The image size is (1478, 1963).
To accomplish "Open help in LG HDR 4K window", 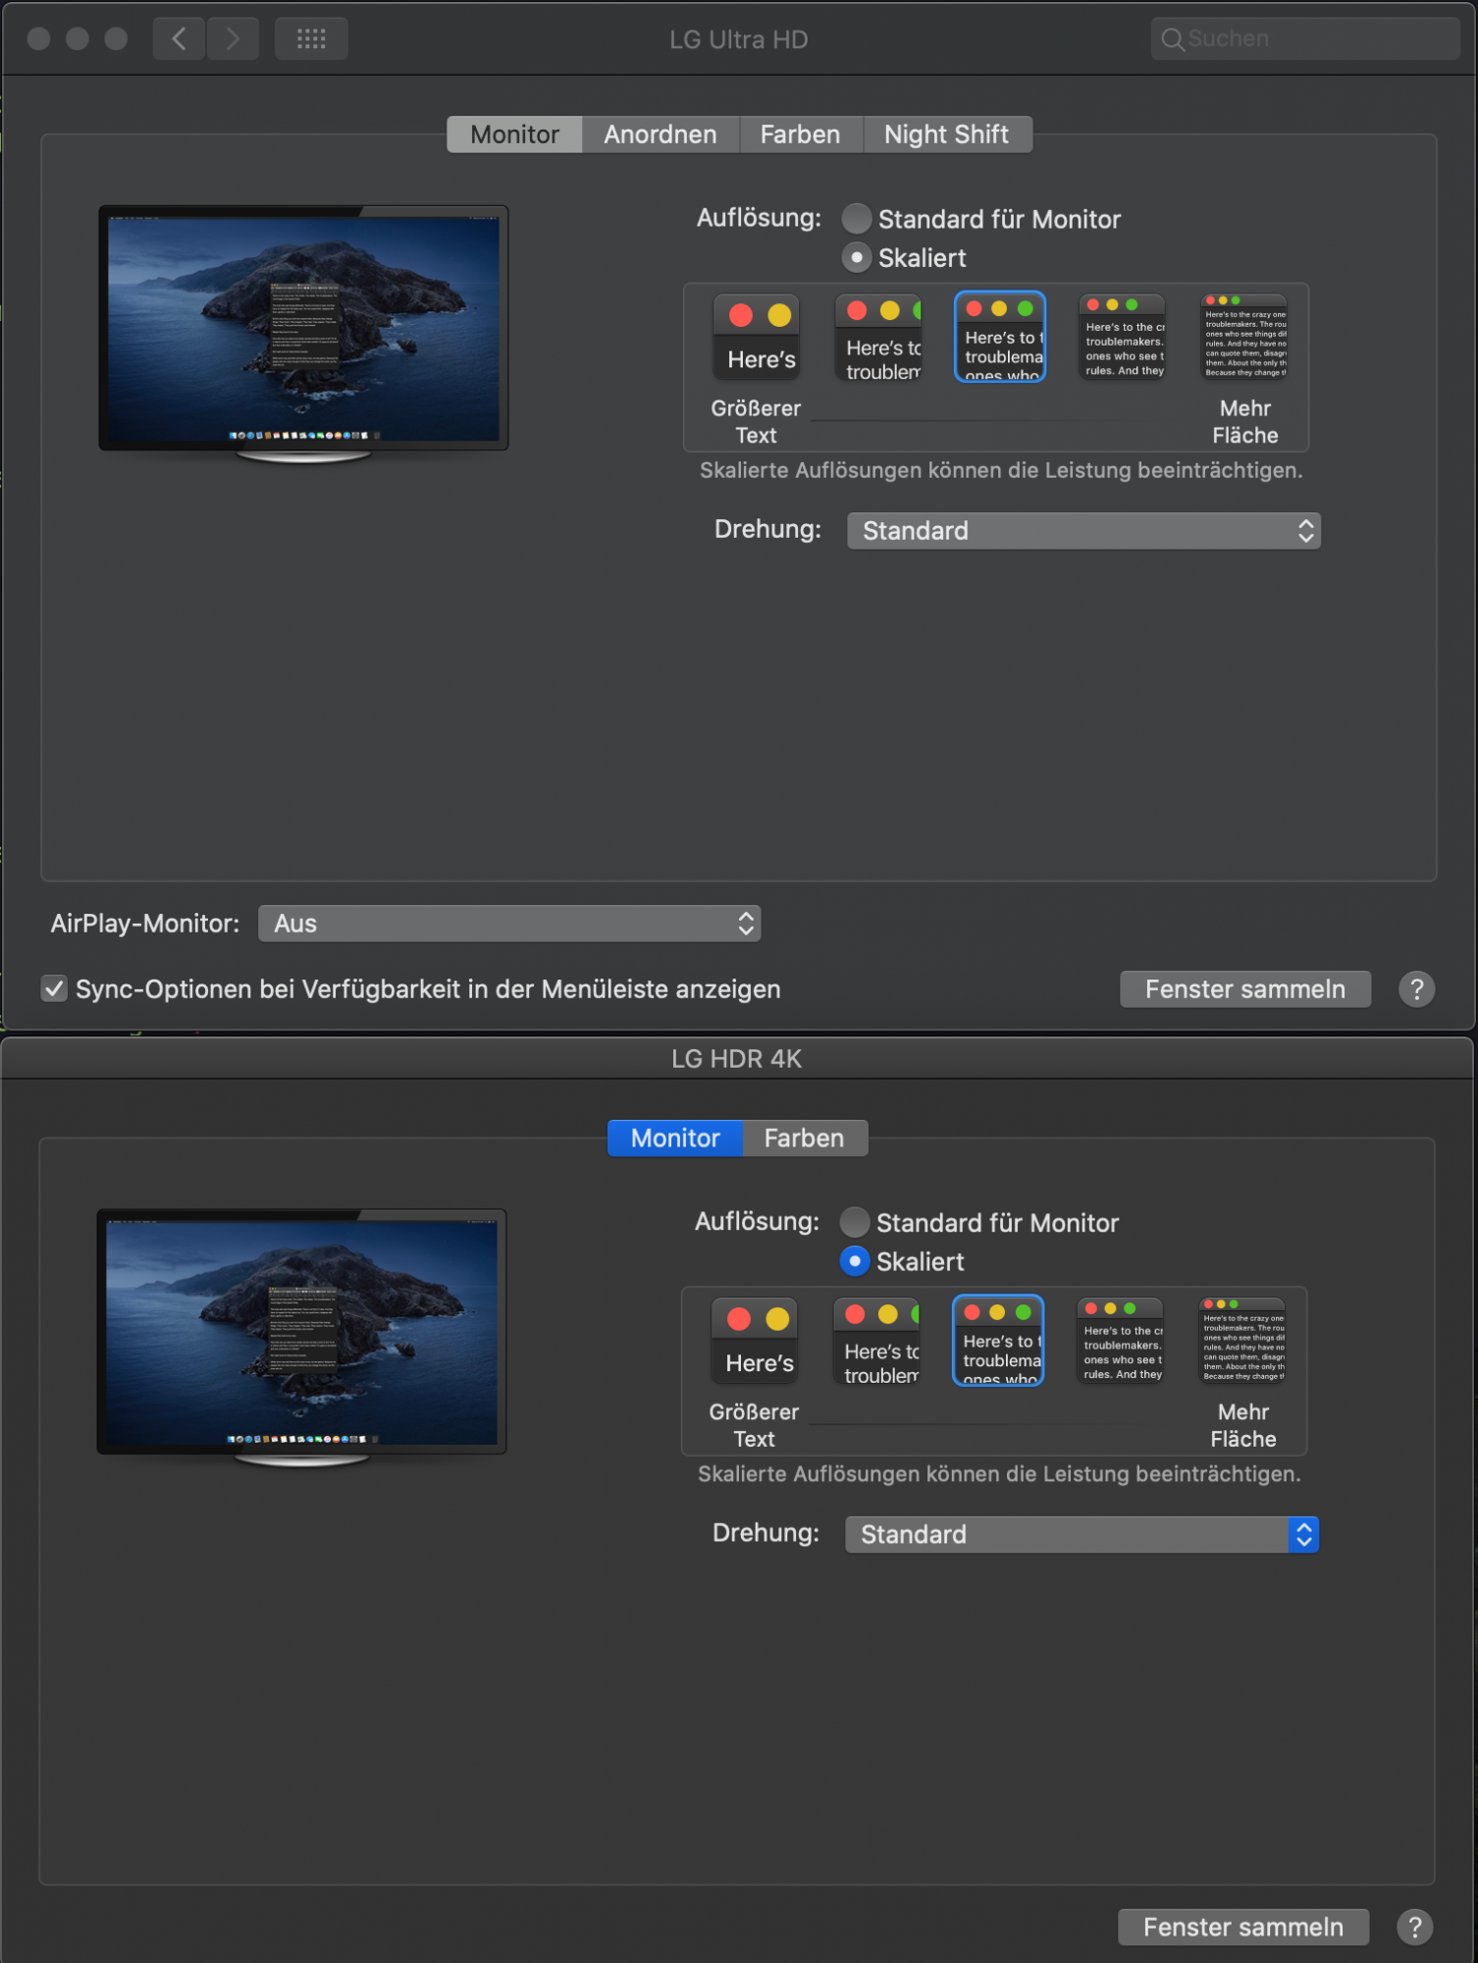I will (x=1414, y=1928).
